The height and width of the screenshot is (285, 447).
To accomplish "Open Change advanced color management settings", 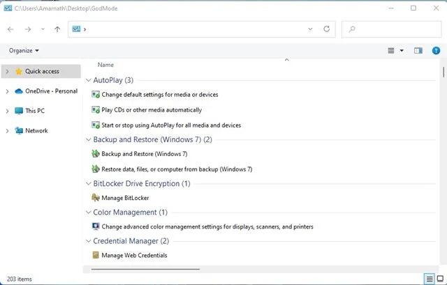I will tap(207, 226).
